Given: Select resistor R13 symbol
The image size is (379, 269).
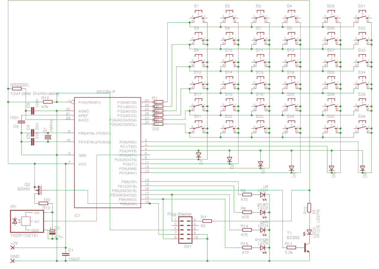Looking at the screenshot, I should click(x=44, y=203).
